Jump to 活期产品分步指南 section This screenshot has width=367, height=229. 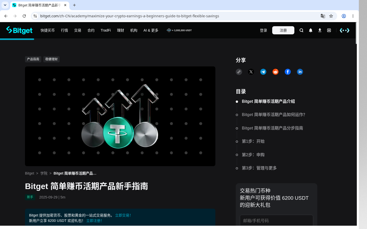tap(272, 128)
